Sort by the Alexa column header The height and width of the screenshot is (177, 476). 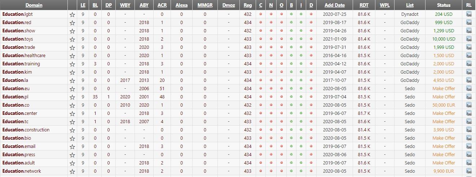coord(181,5)
